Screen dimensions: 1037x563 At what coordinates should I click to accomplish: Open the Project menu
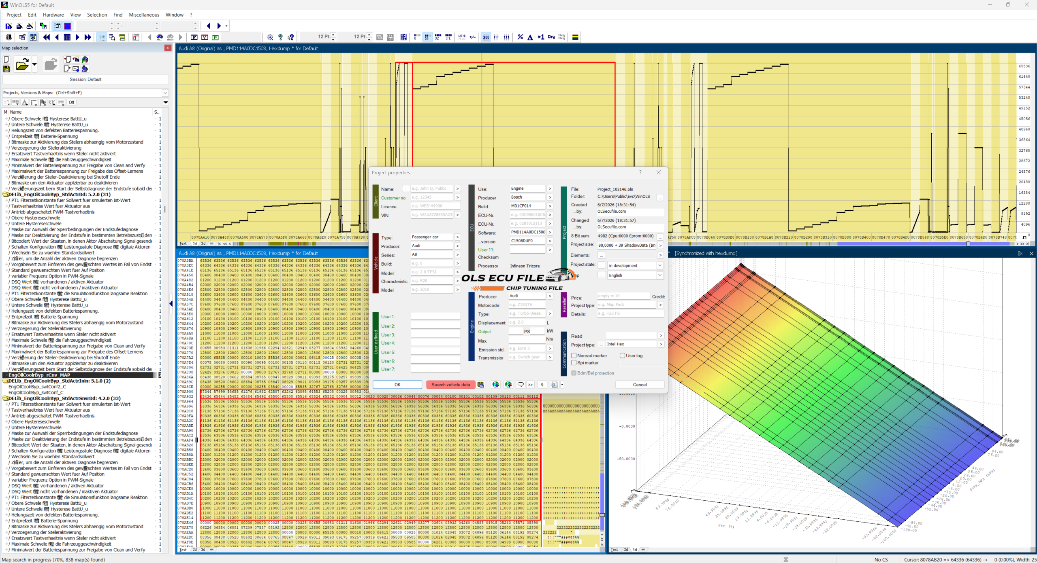pyautogui.click(x=14, y=15)
